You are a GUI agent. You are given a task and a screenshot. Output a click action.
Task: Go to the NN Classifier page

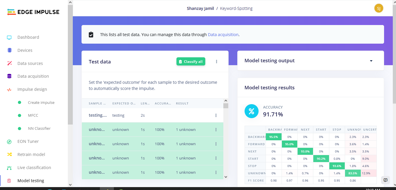coord(39,128)
